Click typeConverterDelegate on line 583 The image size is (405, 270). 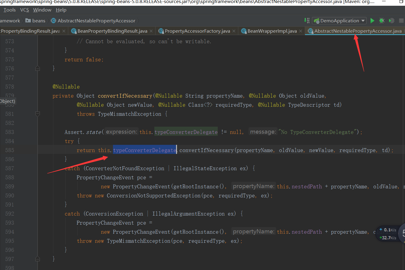(x=186, y=132)
